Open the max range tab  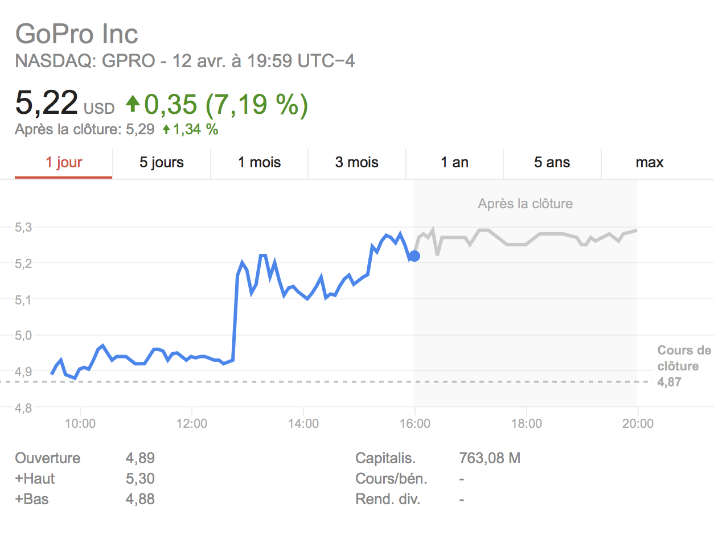click(x=650, y=163)
